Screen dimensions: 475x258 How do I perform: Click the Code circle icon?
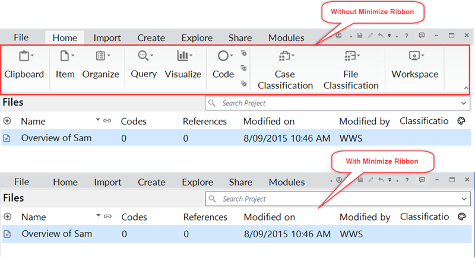pyautogui.click(x=223, y=56)
